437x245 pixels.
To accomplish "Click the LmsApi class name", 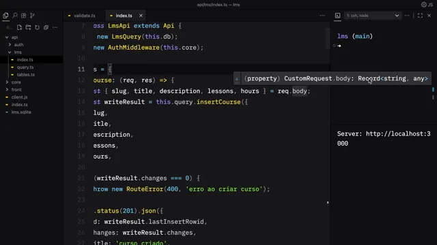I will pos(119,26).
